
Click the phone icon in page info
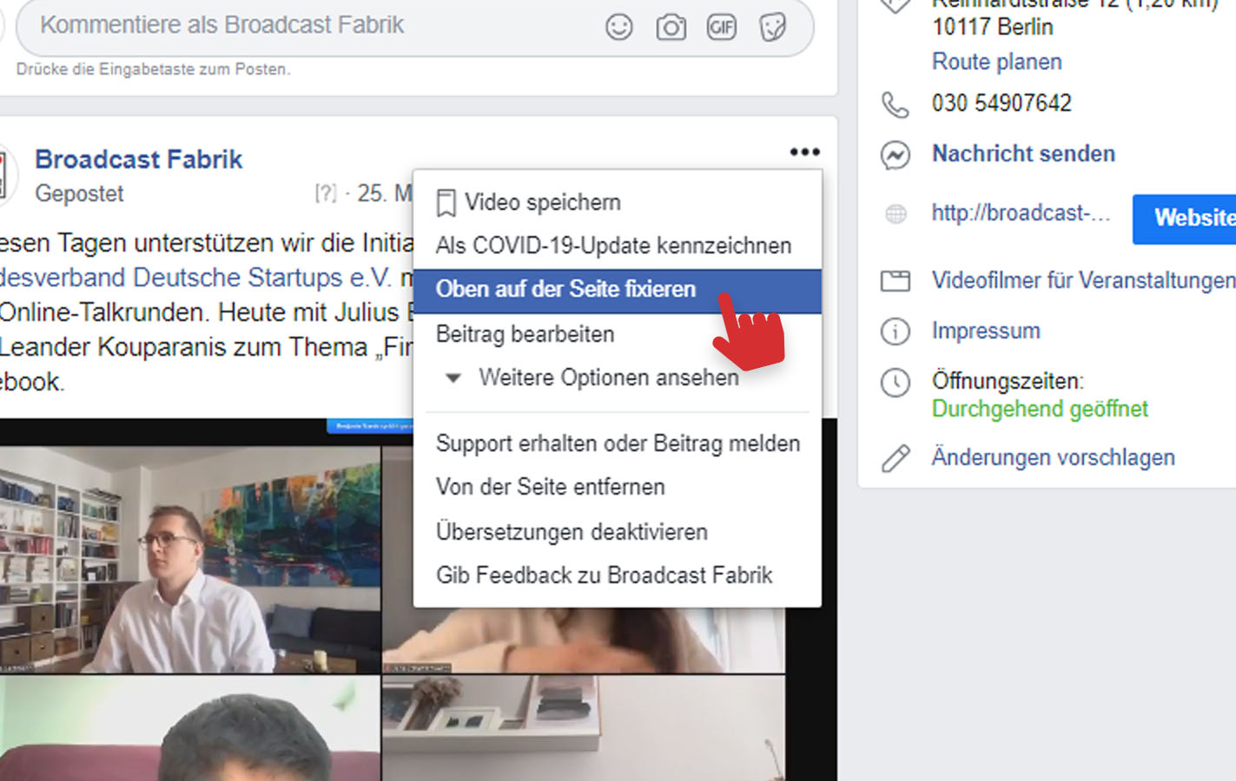tap(896, 105)
